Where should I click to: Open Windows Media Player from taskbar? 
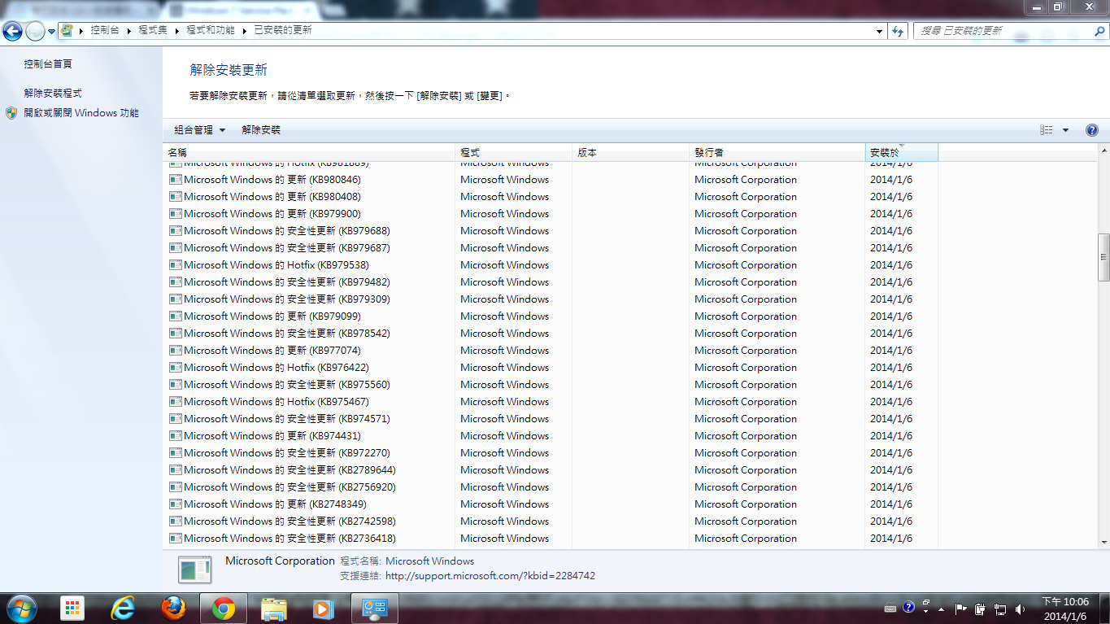tap(323, 609)
